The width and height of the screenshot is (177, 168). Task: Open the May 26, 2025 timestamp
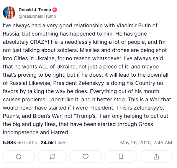pyautogui.click(x=146, y=142)
